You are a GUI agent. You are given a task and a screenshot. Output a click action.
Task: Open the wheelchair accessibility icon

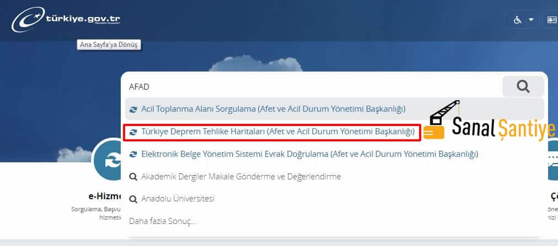coord(518,20)
